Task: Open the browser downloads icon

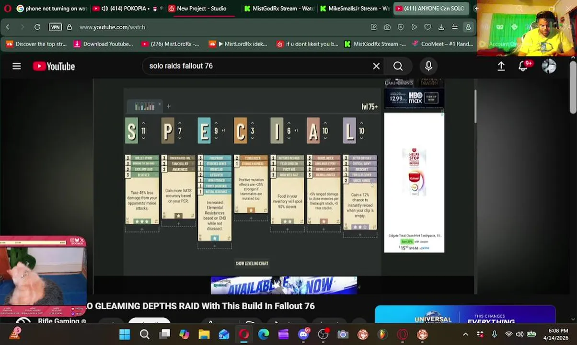Action: coord(441,27)
